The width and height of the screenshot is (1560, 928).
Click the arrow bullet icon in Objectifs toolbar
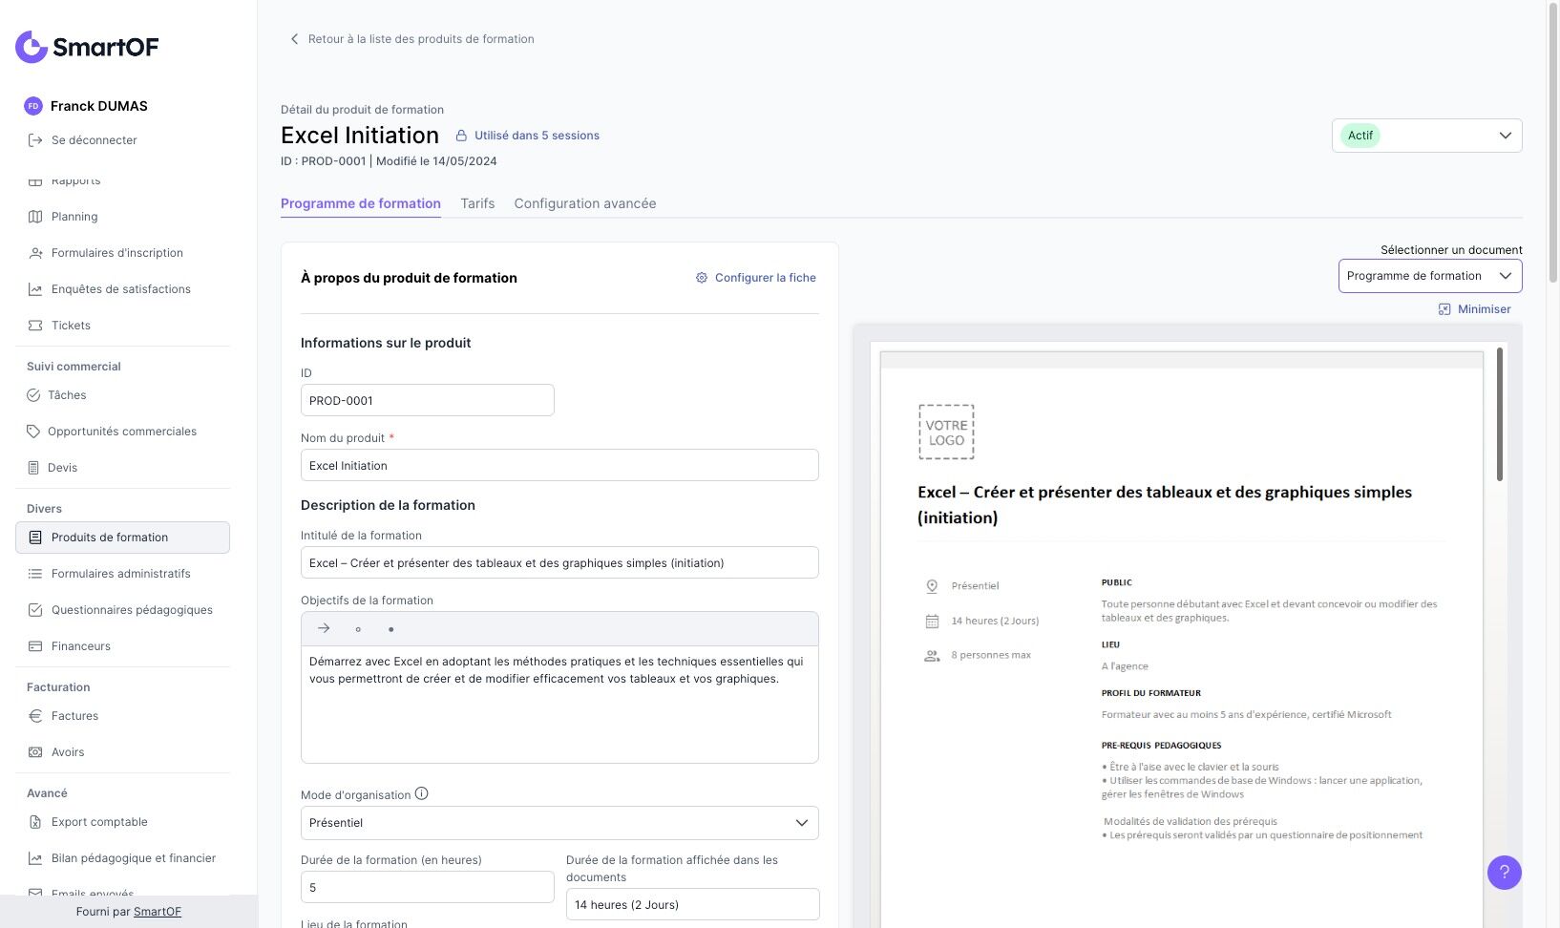pyautogui.click(x=324, y=628)
